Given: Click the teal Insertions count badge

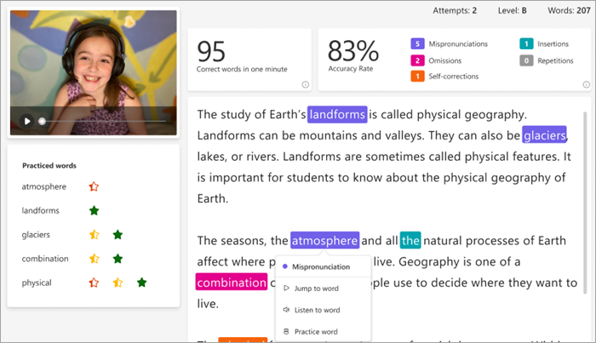Looking at the screenshot, I should click(525, 43).
